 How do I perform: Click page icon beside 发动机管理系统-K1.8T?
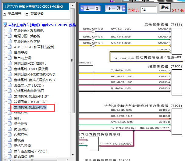click(10, 96)
